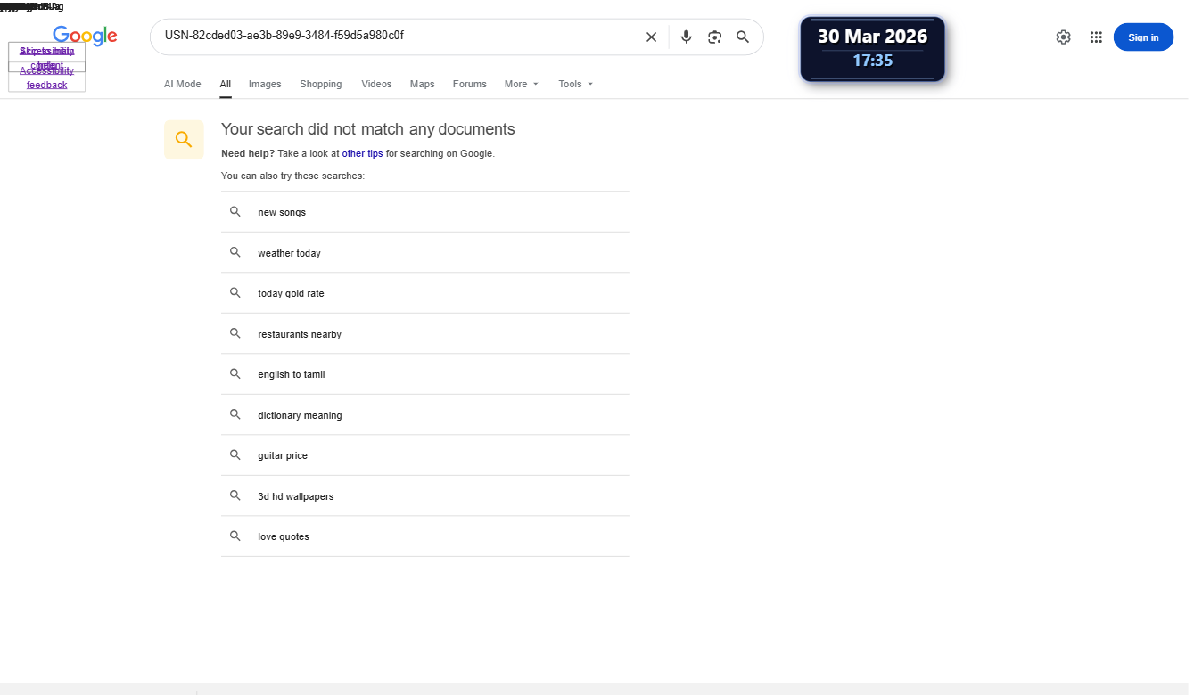Search suggestion 'love quotes'

tap(425, 536)
